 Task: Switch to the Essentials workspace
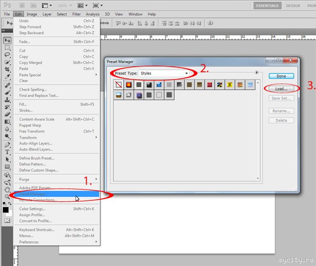point(267,6)
